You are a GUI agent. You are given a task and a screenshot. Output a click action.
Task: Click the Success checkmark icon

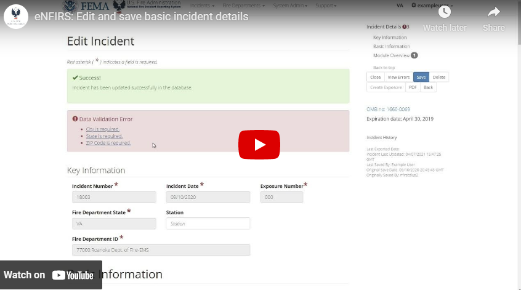[x=75, y=78]
